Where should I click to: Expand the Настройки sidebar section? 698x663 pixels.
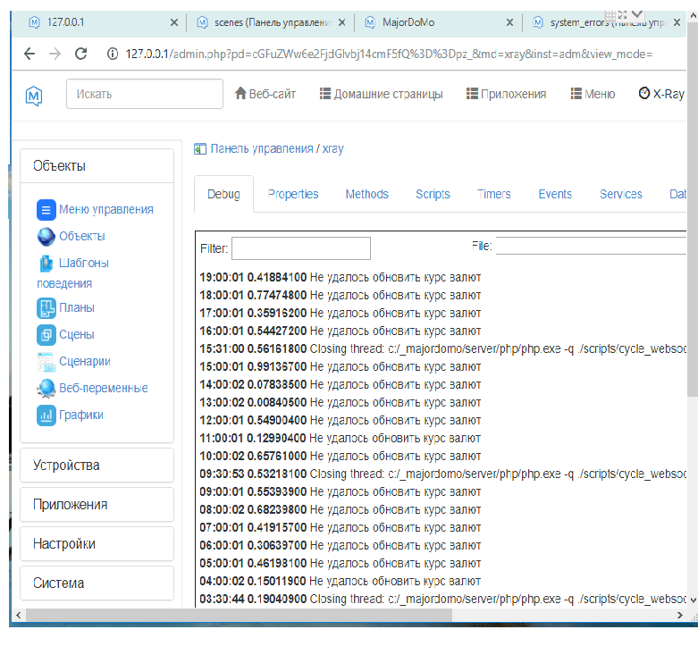click(97, 544)
